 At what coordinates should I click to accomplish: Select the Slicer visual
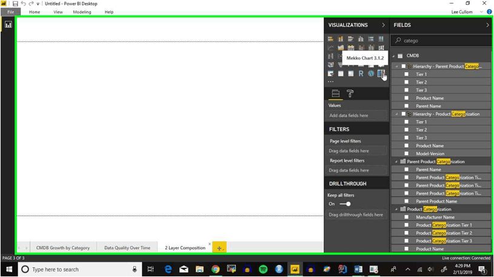(330, 74)
